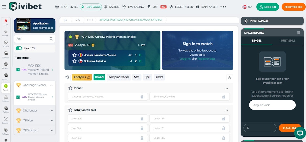Open the hamburger menu beside ivibet logo
Image resolution: width=306 pixels, height=142 pixels.
click(4, 7)
